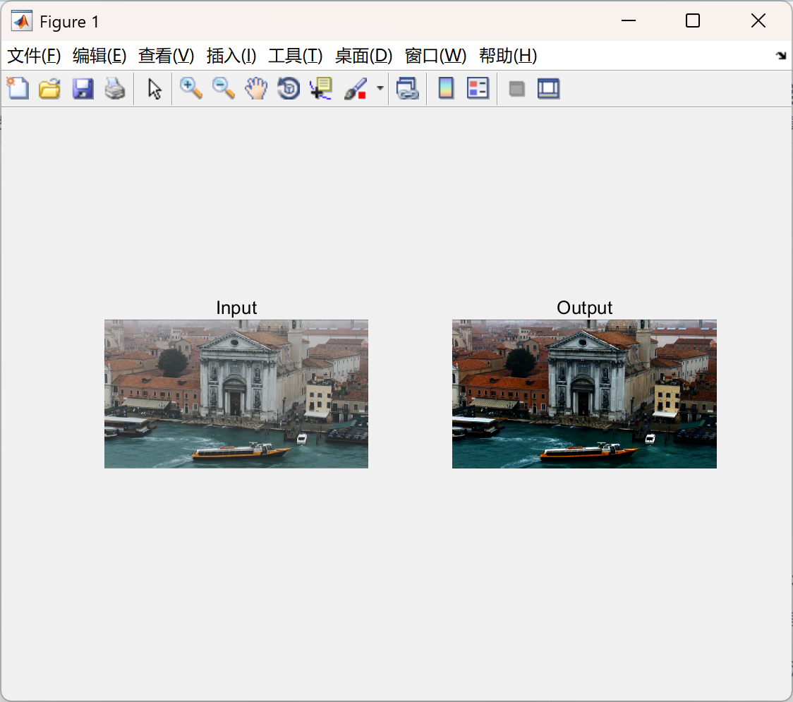Open the 插入(I) menu
The width and height of the screenshot is (793, 702).
[231, 56]
